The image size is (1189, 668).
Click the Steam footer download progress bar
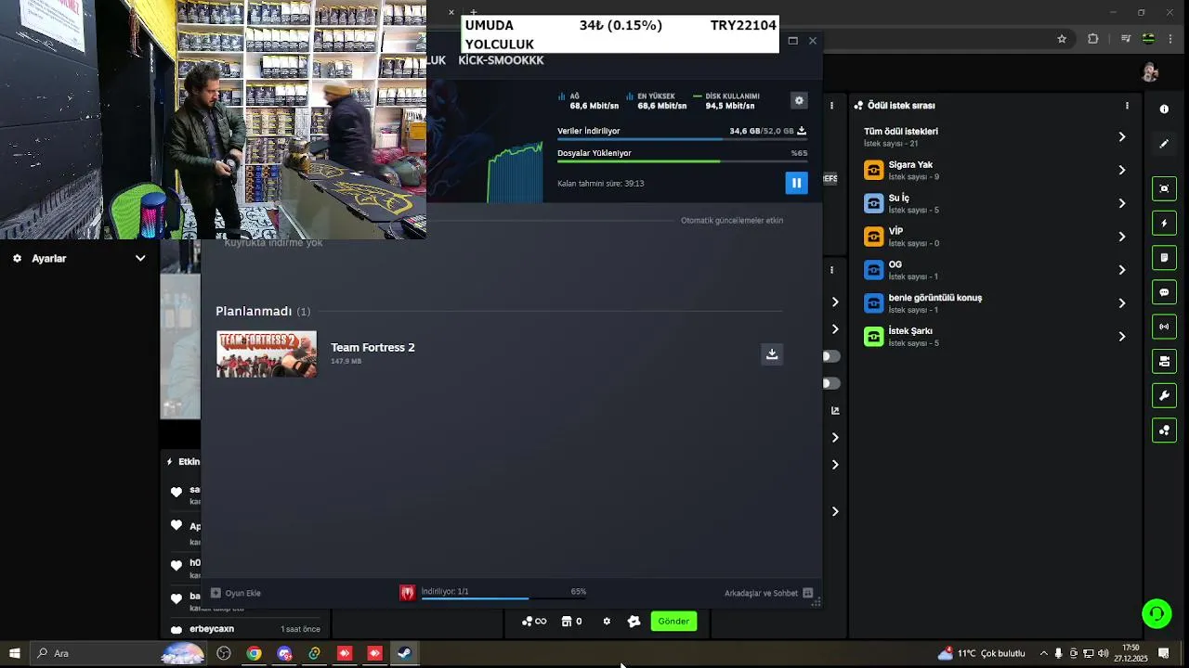coord(503,598)
